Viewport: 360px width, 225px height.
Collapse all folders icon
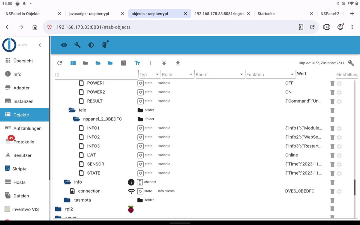pos(85,63)
